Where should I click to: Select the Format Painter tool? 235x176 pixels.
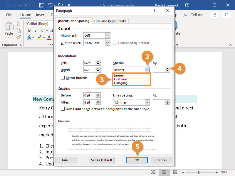coord(18,37)
